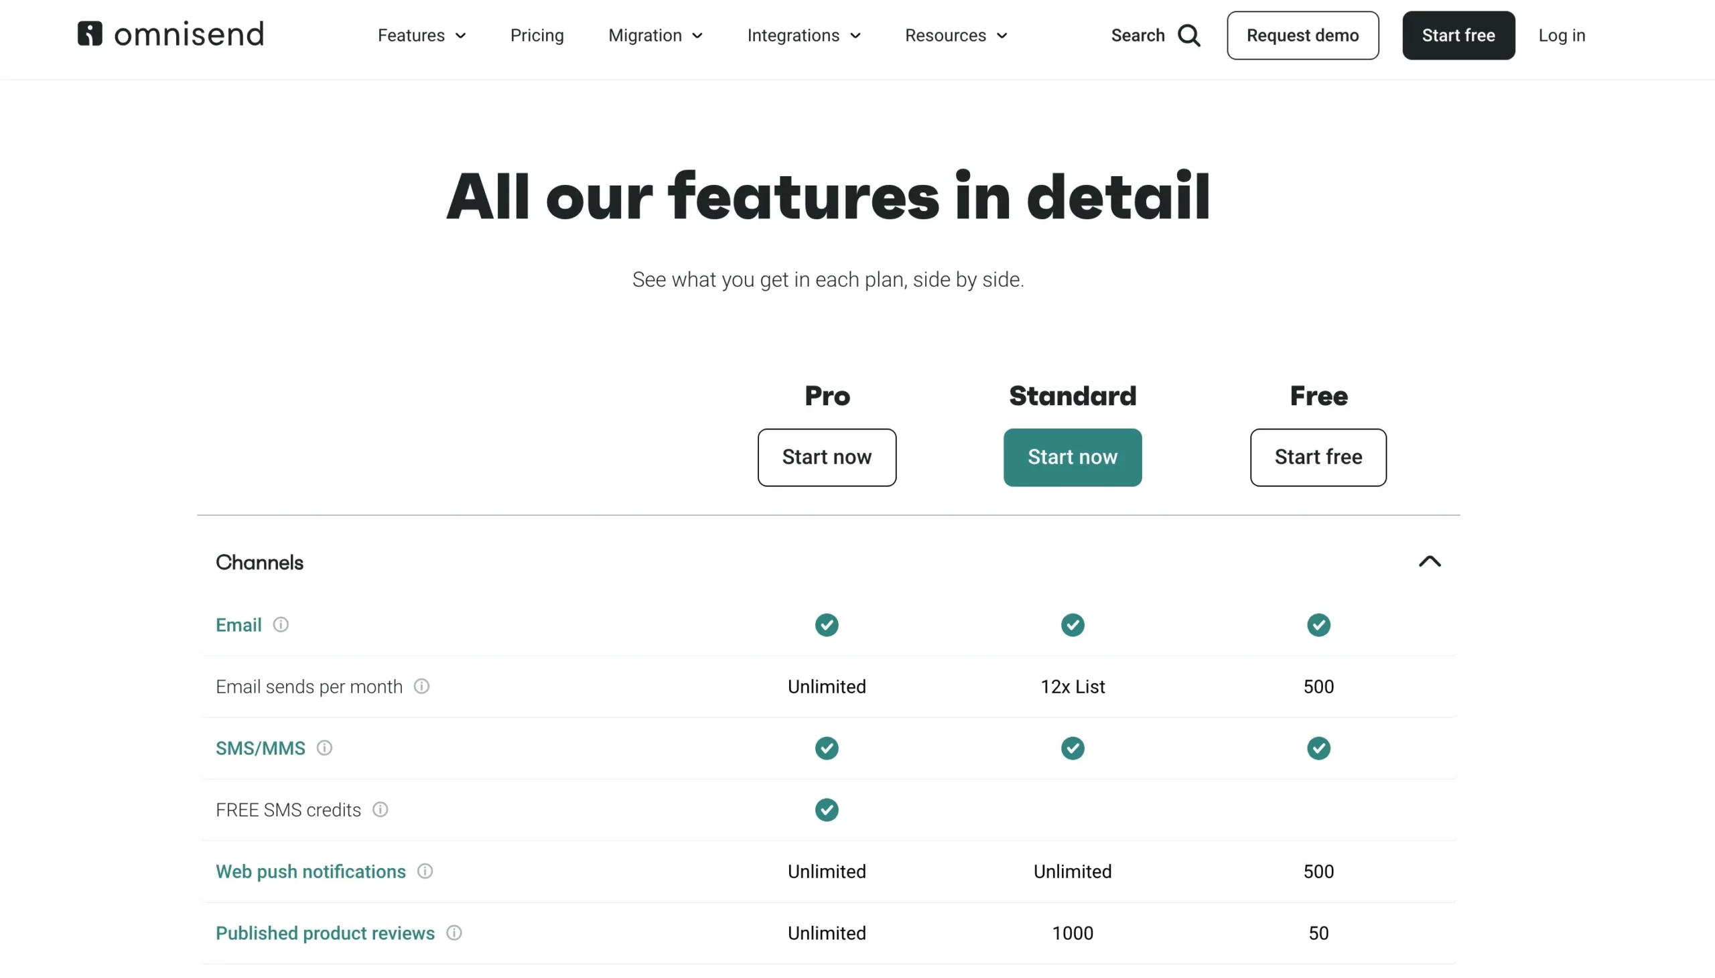This screenshot has width=1715, height=978.
Task: Click the SMS/MMS info icon
Action: [325, 748]
